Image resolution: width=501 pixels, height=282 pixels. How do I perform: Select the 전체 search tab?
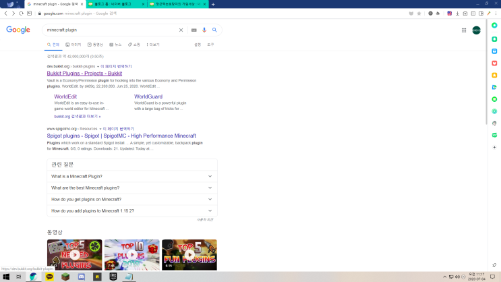pos(53,45)
